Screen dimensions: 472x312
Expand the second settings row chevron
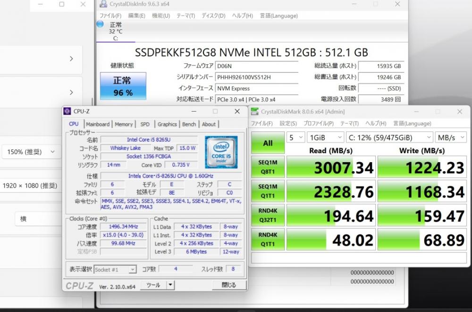coord(71,92)
